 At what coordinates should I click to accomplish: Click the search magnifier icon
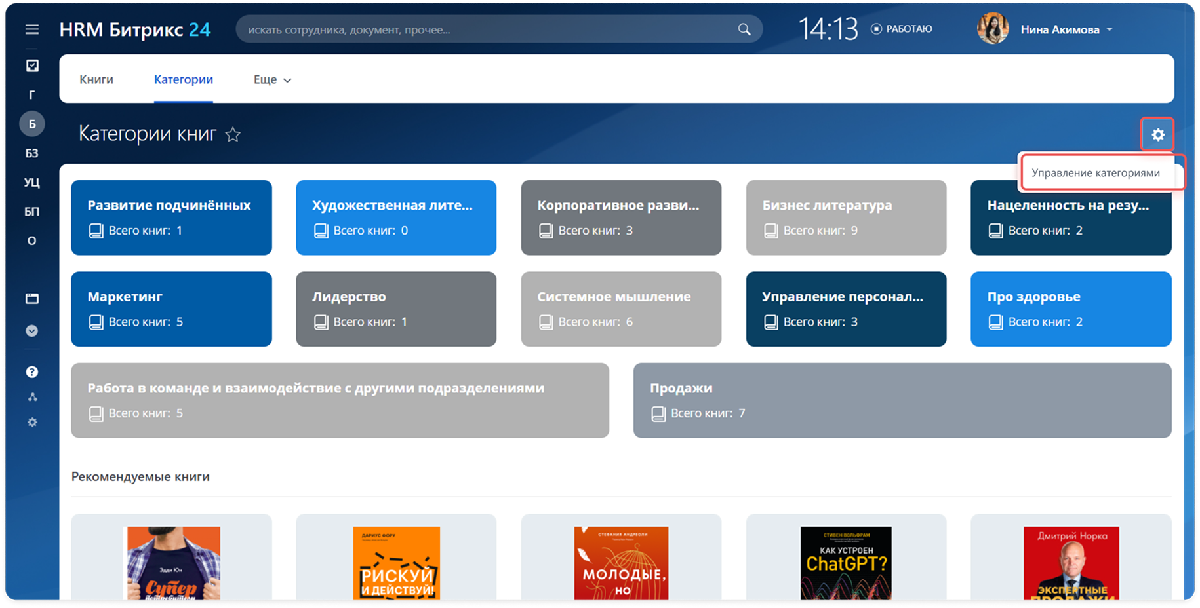[744, 29]
